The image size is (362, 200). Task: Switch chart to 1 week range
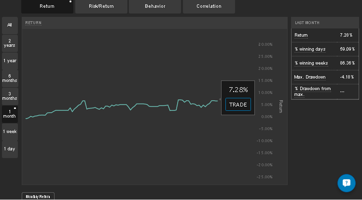click(x=10, y=132)
